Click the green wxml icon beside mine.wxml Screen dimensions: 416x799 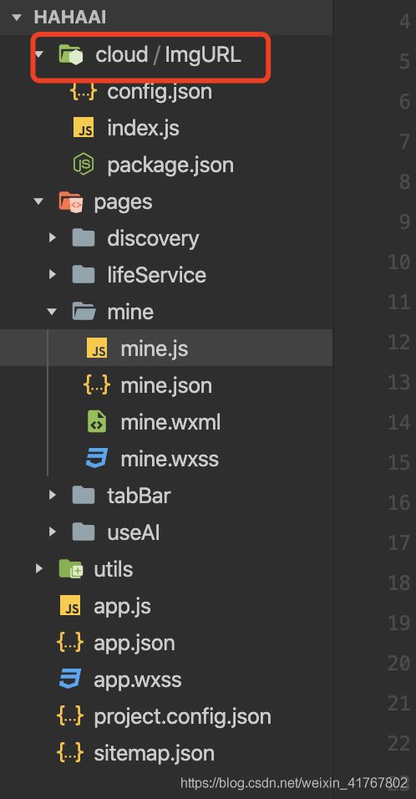point(97,422)
